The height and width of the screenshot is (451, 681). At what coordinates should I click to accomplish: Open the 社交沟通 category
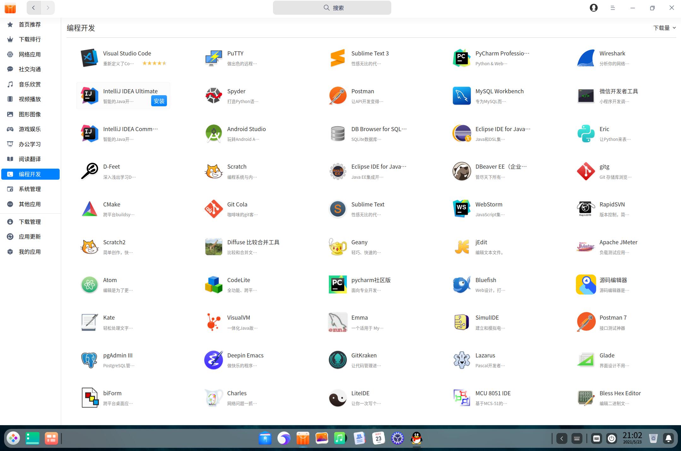click(x=31, y=69)
